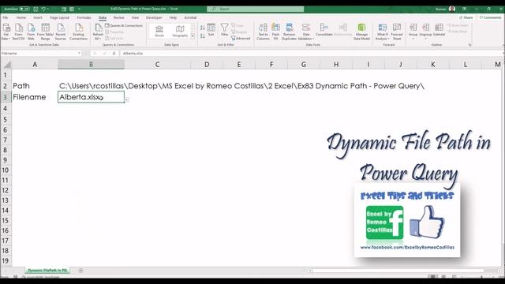This screenshot has height=284, width=505.
Task: Open Ribbon Display Options icon
Action: 465,9
